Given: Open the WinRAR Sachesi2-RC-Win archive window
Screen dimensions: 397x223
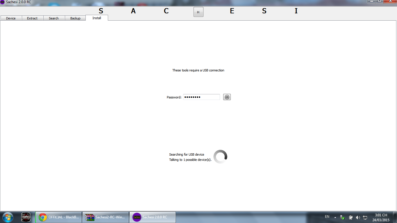Looking at the screenshot, I should (105, 217).
